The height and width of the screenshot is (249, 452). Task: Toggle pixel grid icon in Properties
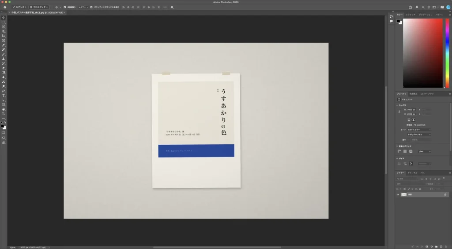coord(411,151)
